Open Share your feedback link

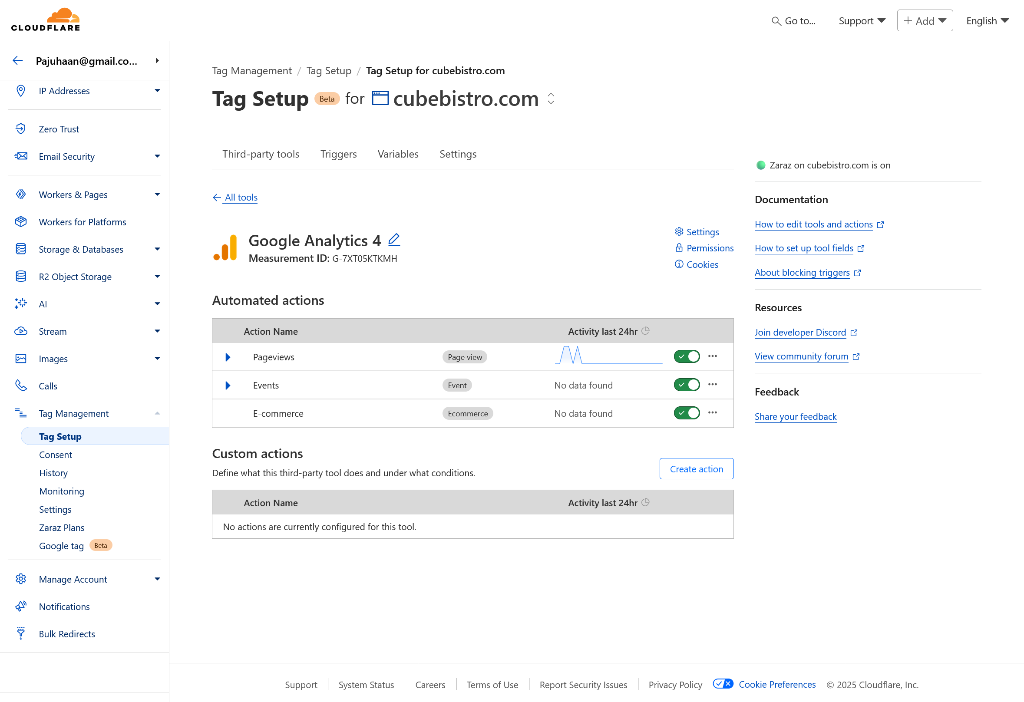(795, 416)
